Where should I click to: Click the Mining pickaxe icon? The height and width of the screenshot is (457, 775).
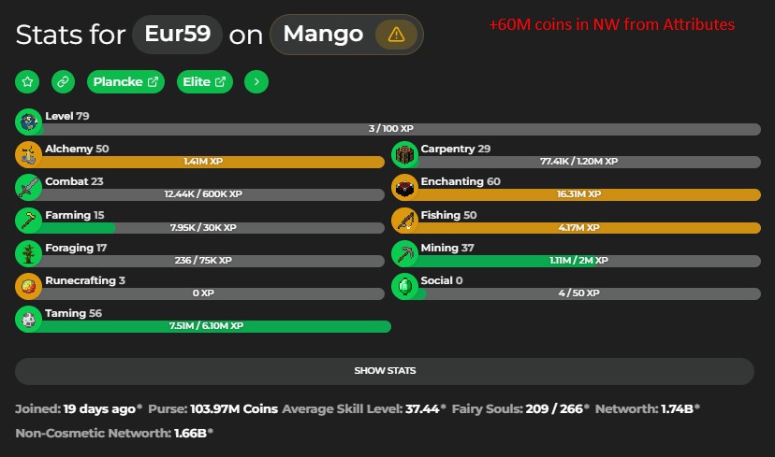[404, 253]
